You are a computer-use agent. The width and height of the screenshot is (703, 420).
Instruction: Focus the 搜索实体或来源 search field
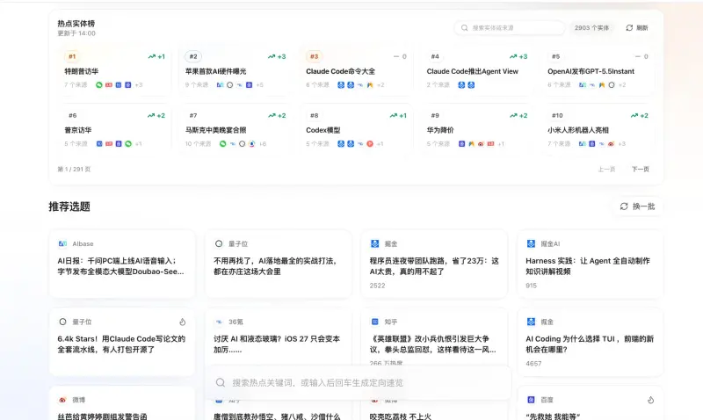[x=510, y=28]
